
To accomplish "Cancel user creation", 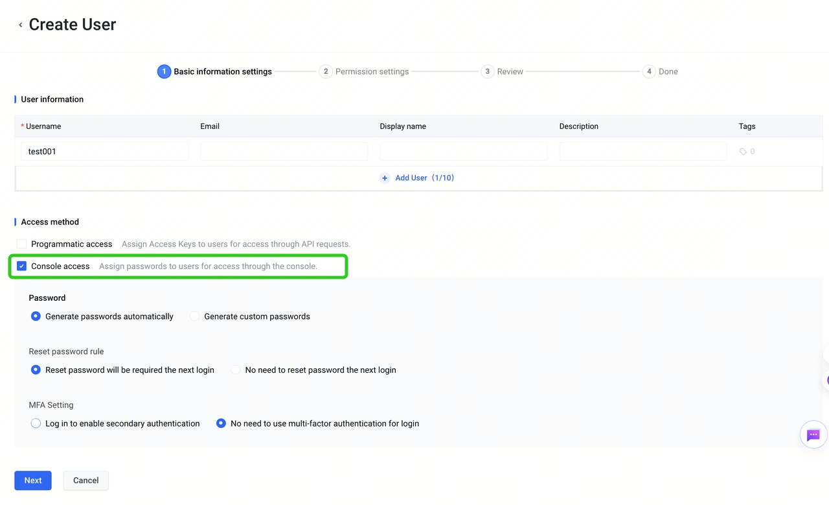I will [x=85, y=480].
